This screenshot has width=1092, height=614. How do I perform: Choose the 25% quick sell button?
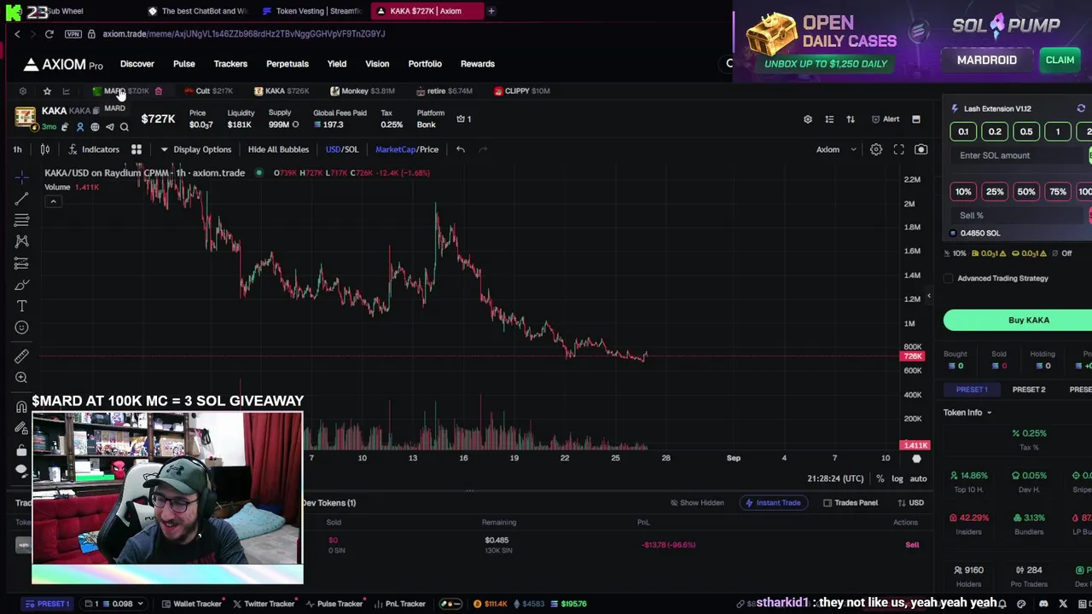(x=995, y=192)
